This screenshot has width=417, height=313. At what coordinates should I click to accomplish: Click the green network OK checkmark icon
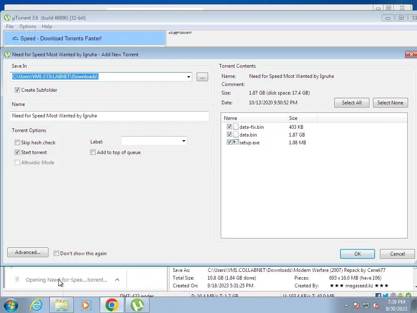click(x=408, y=295)
